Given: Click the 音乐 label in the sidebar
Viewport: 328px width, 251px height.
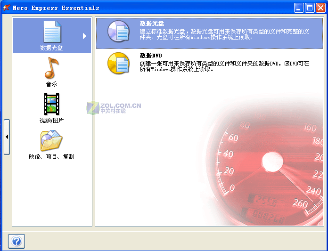Looking at the screenshot, I should coord(51,84).
